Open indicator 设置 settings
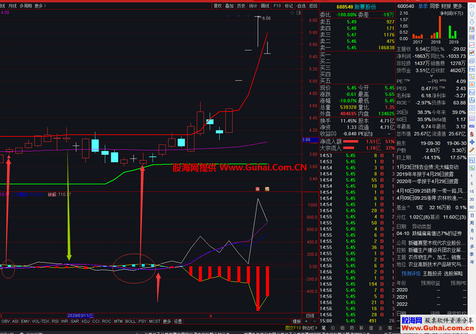476x334 pixels. click(178, 321)
